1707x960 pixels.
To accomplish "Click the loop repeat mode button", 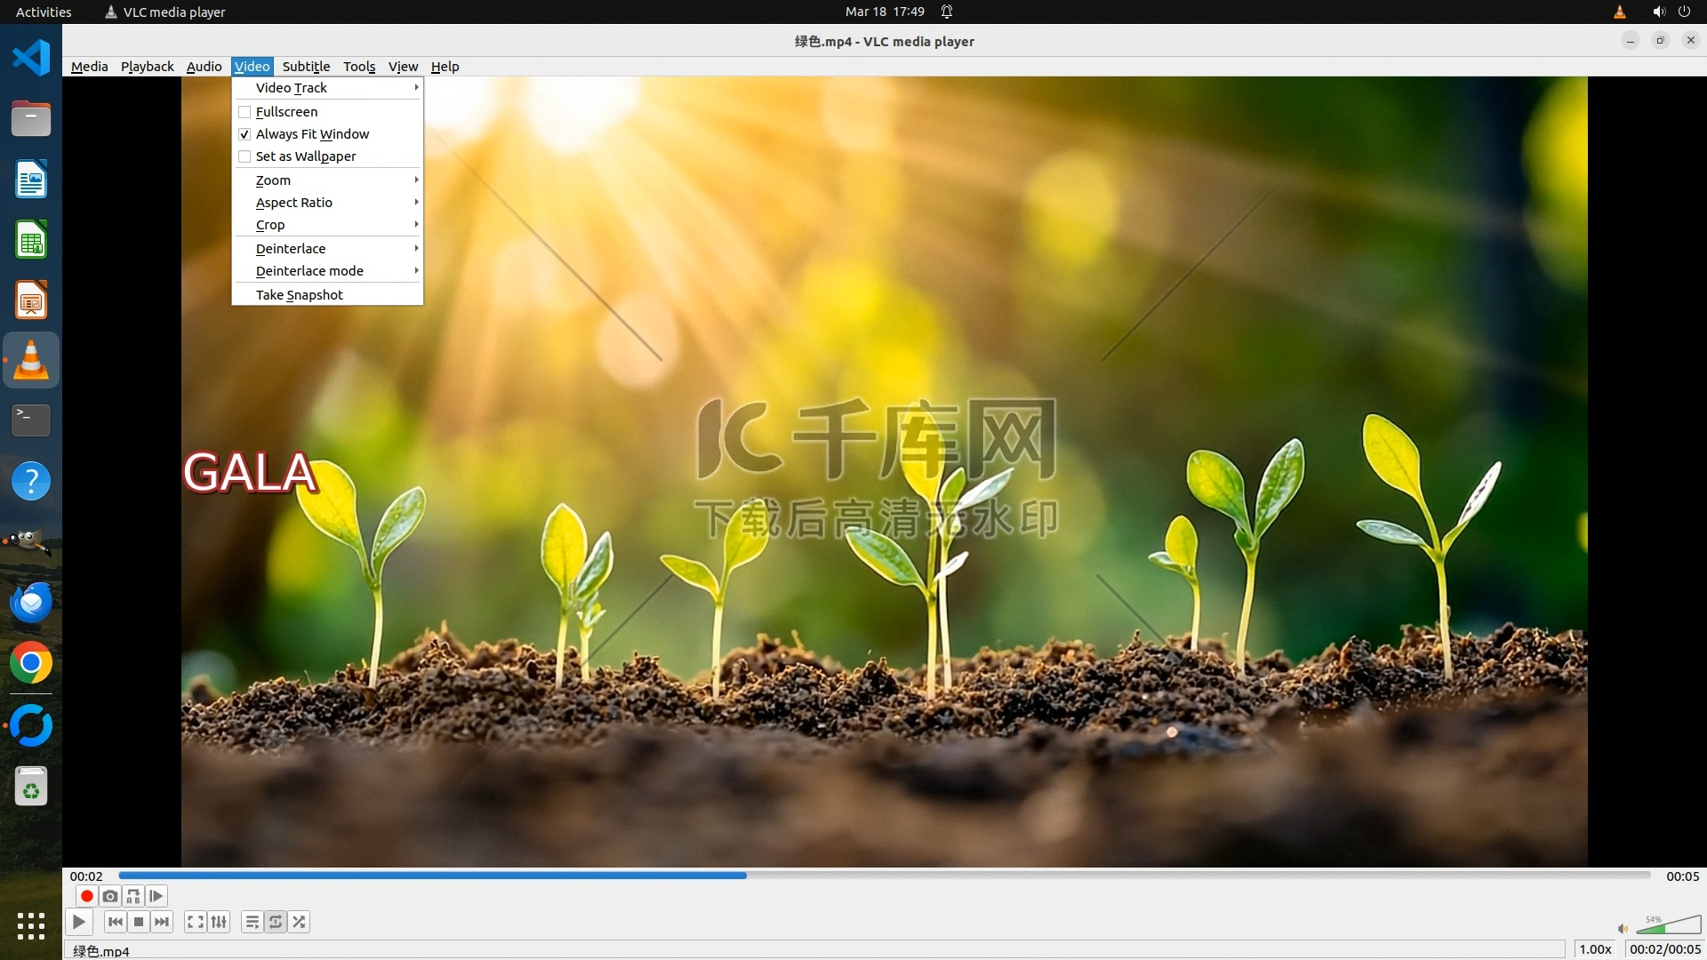I will pyautogui.click(x=276, y=922).
